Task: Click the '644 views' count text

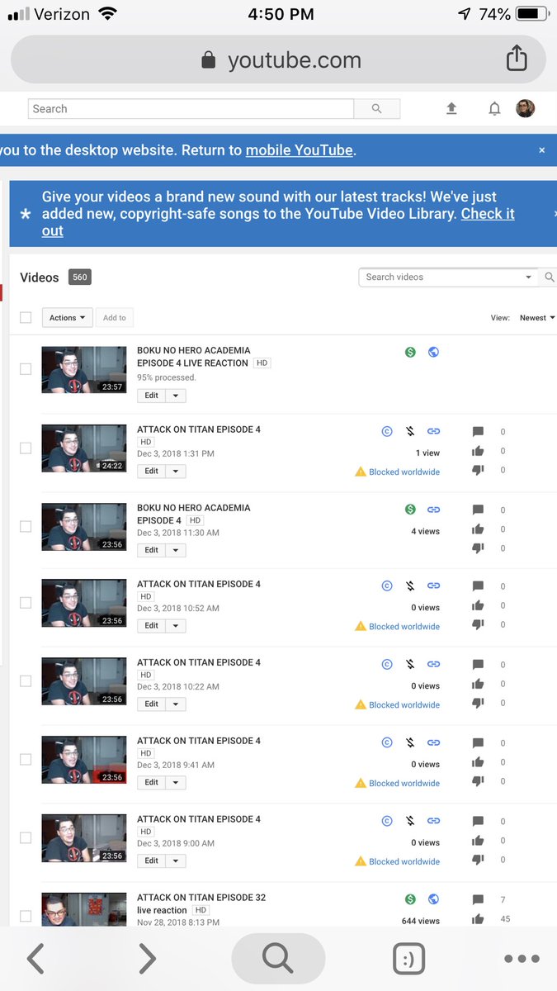Action: point(421,921)
